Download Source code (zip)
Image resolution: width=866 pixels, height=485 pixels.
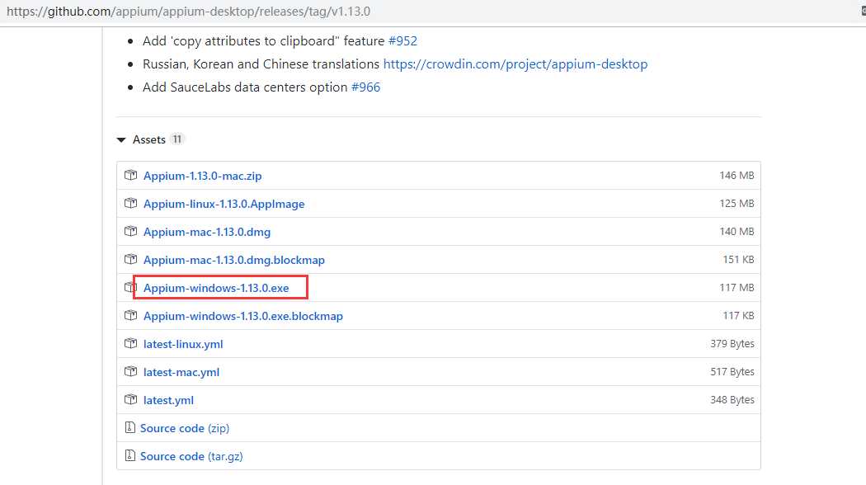(185, 428)
